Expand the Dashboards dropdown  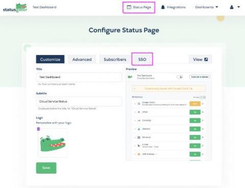[207, 7]
